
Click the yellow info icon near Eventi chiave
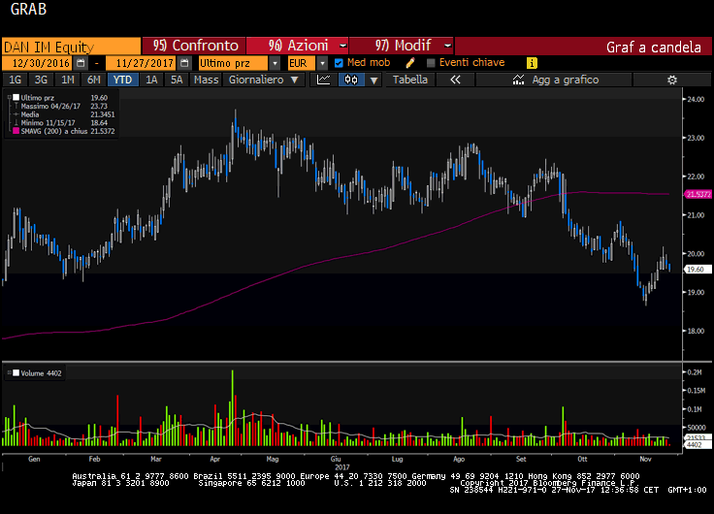[x=532, y=62]
